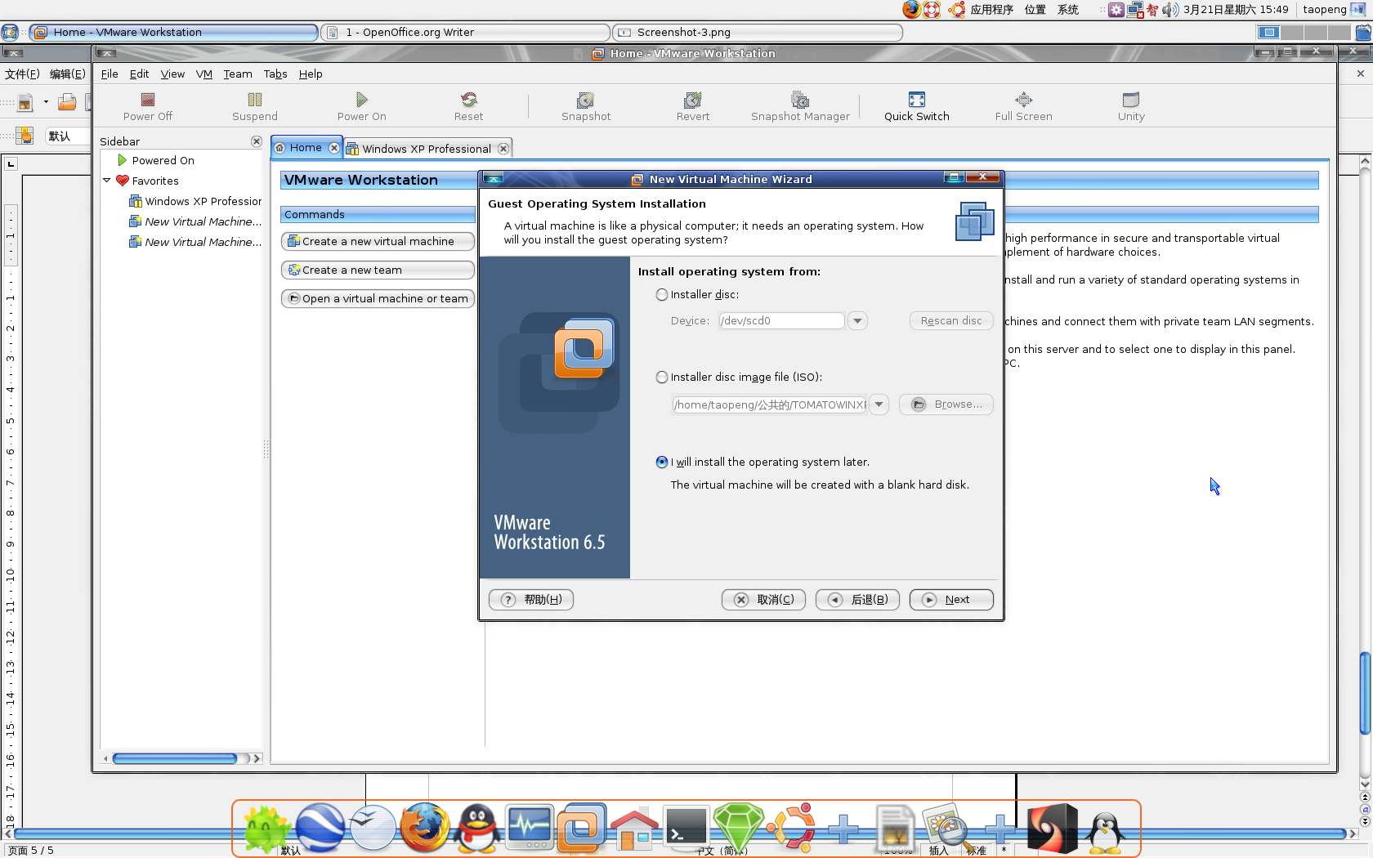
Task: Switch to the Windows XP Professional tab
Action: [427, 149]
